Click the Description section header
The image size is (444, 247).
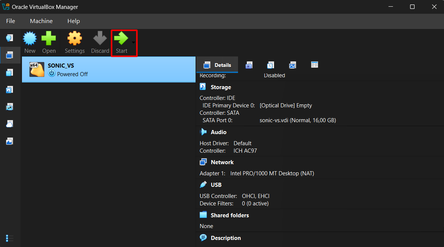[226, 238]
